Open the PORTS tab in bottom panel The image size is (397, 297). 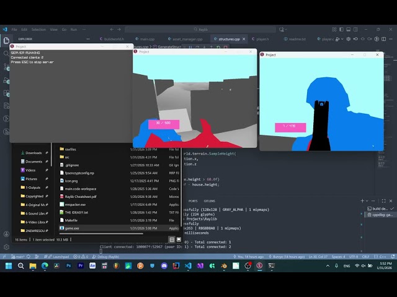pos(193,201)
